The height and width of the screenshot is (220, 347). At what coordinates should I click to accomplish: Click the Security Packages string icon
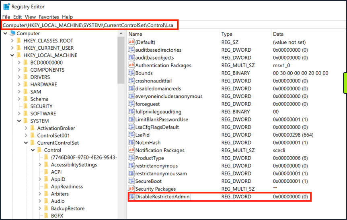131,189
